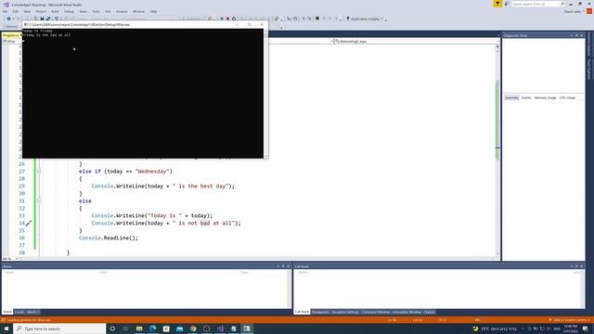Switch to Summary tab in Diagnostic Tools
This screenshot has width=594, height=334.
tap(511, 97)
